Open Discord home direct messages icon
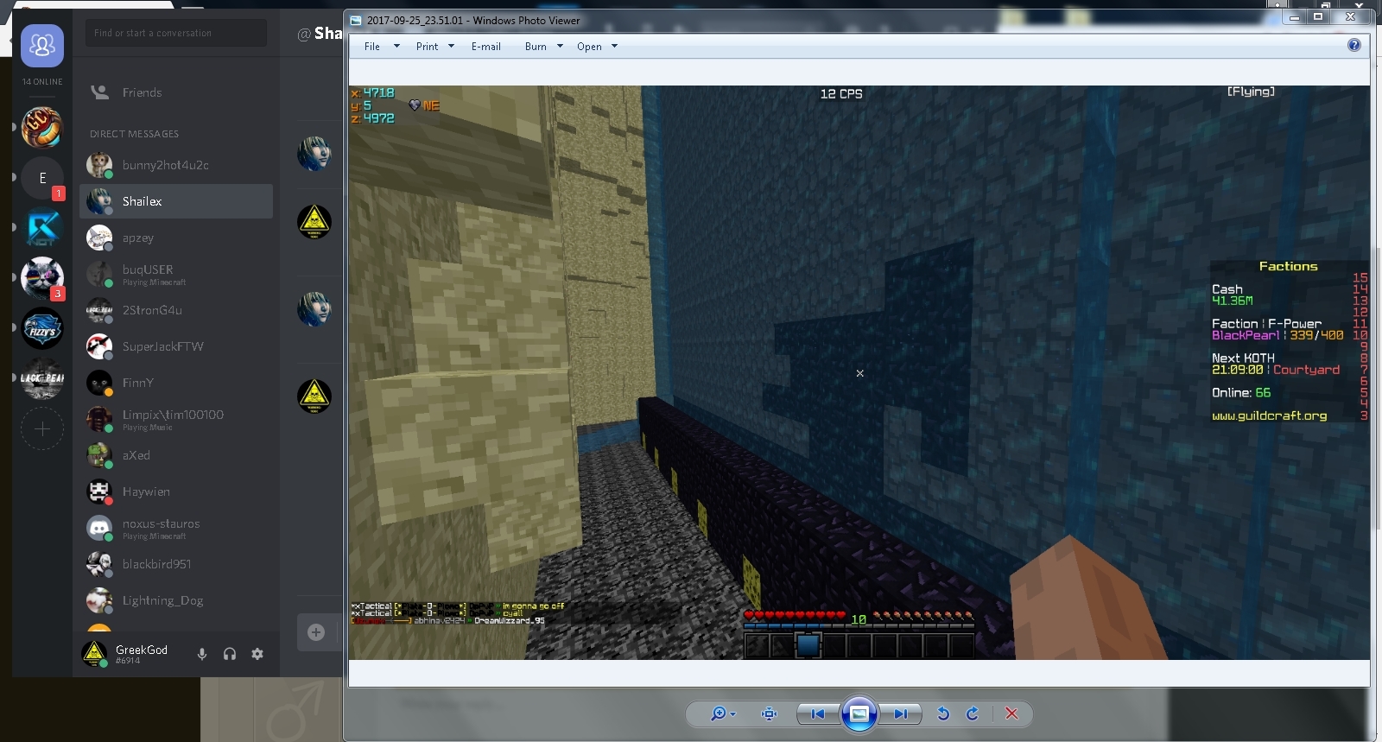 [42, 46]
